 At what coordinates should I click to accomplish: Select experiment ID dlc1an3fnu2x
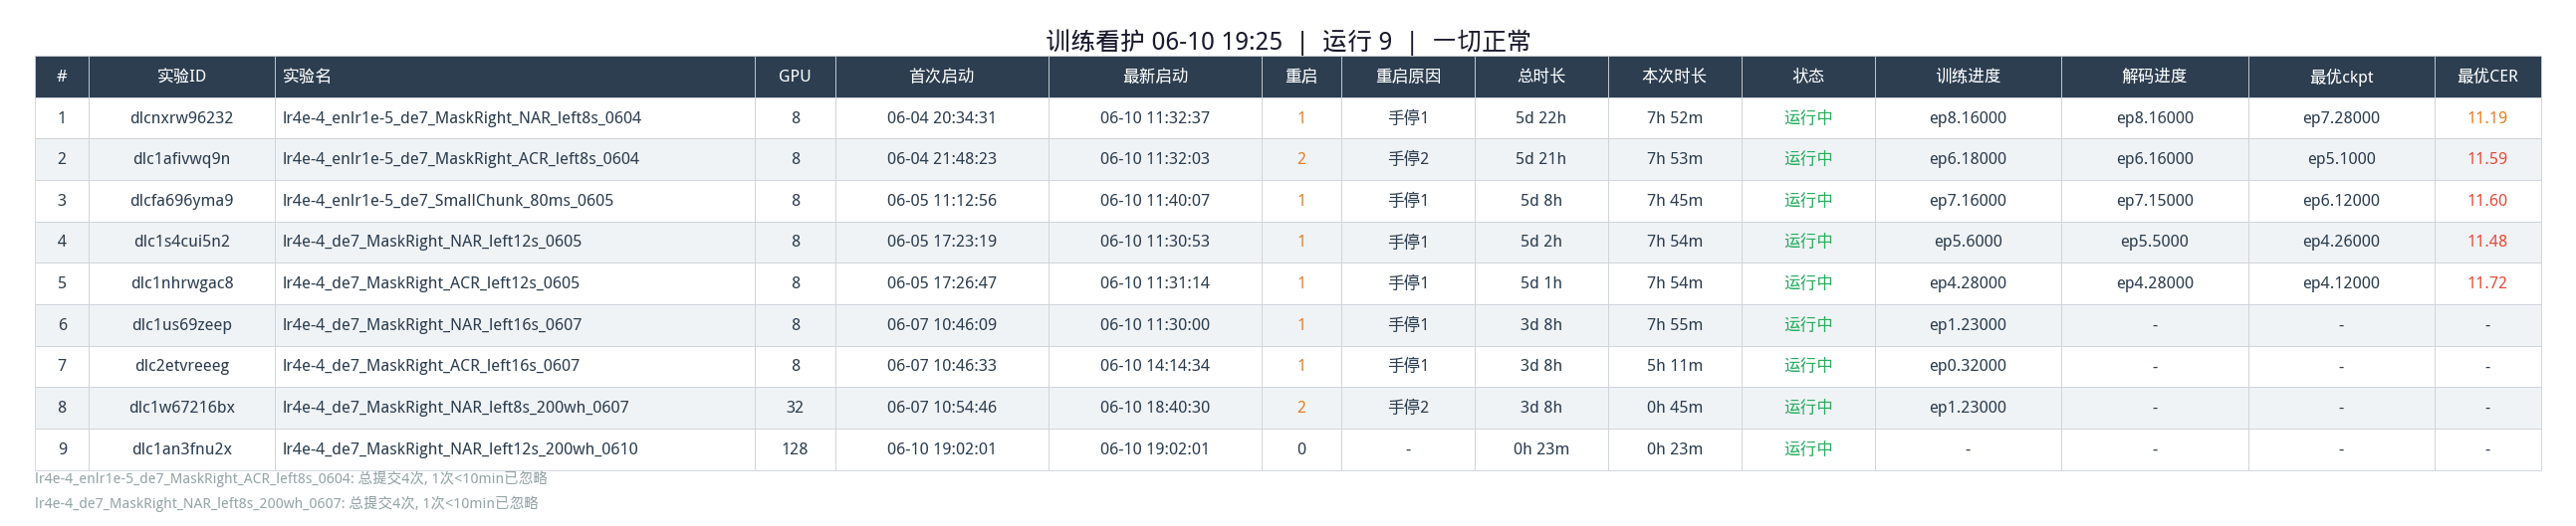181,449
